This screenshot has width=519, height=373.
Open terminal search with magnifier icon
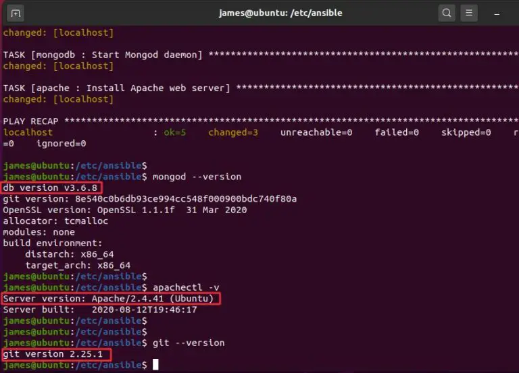point(447,13)
